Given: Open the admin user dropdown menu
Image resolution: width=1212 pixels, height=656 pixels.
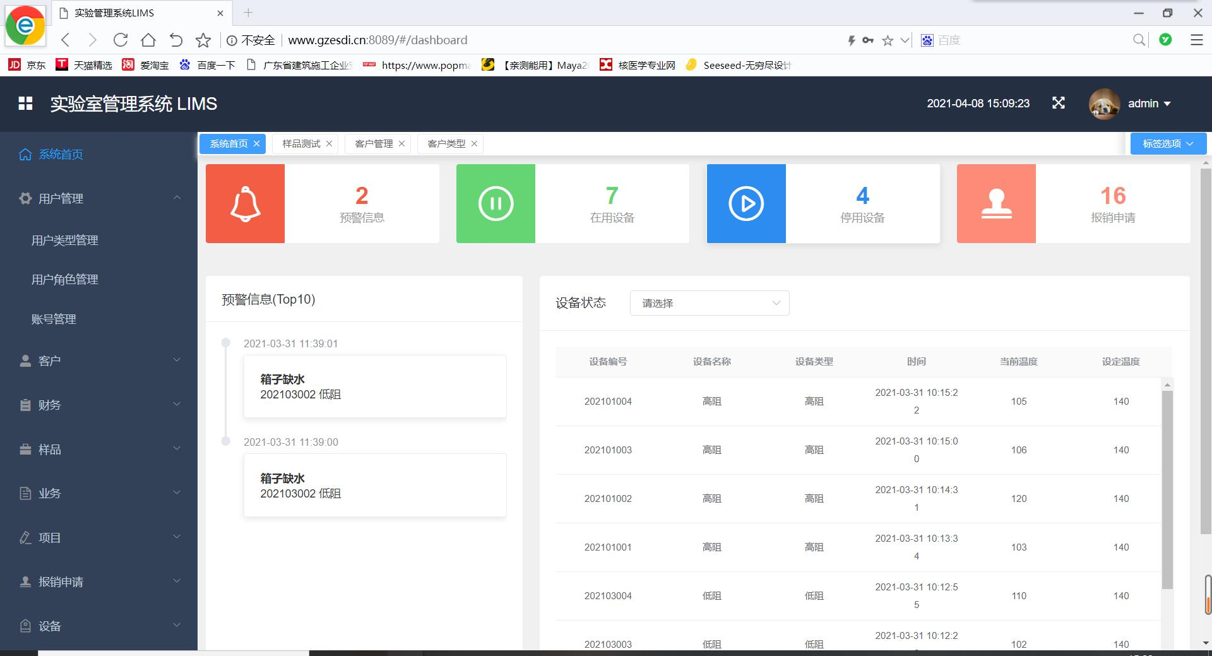Looking at the screenshot, I should [x=1149, y=104].
